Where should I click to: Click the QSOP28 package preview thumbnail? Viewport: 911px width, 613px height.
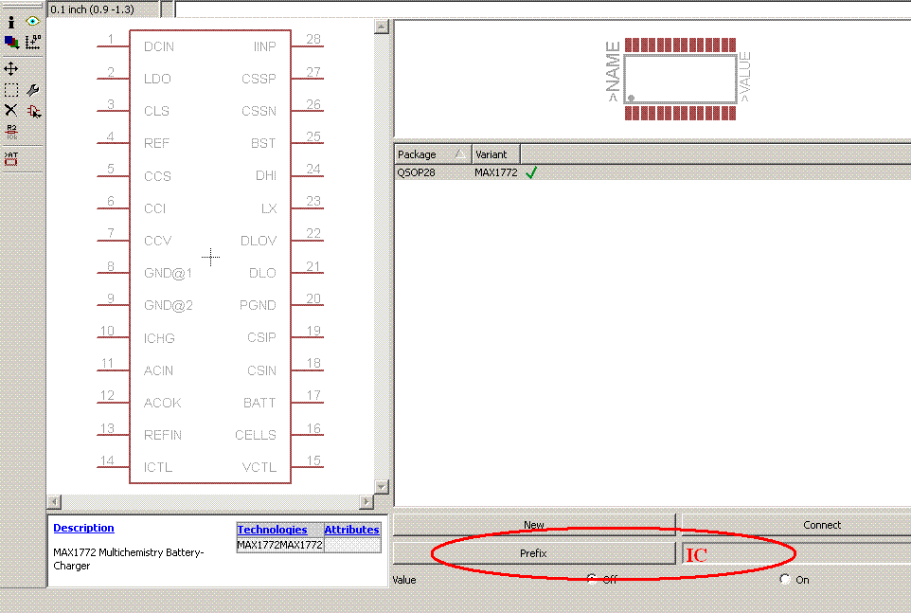(x=680, y=79)
